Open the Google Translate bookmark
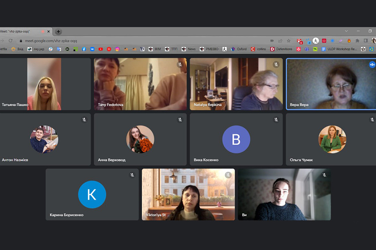This screenshot has height=250, width=376. pyautogui.click(x=59, y=49)
